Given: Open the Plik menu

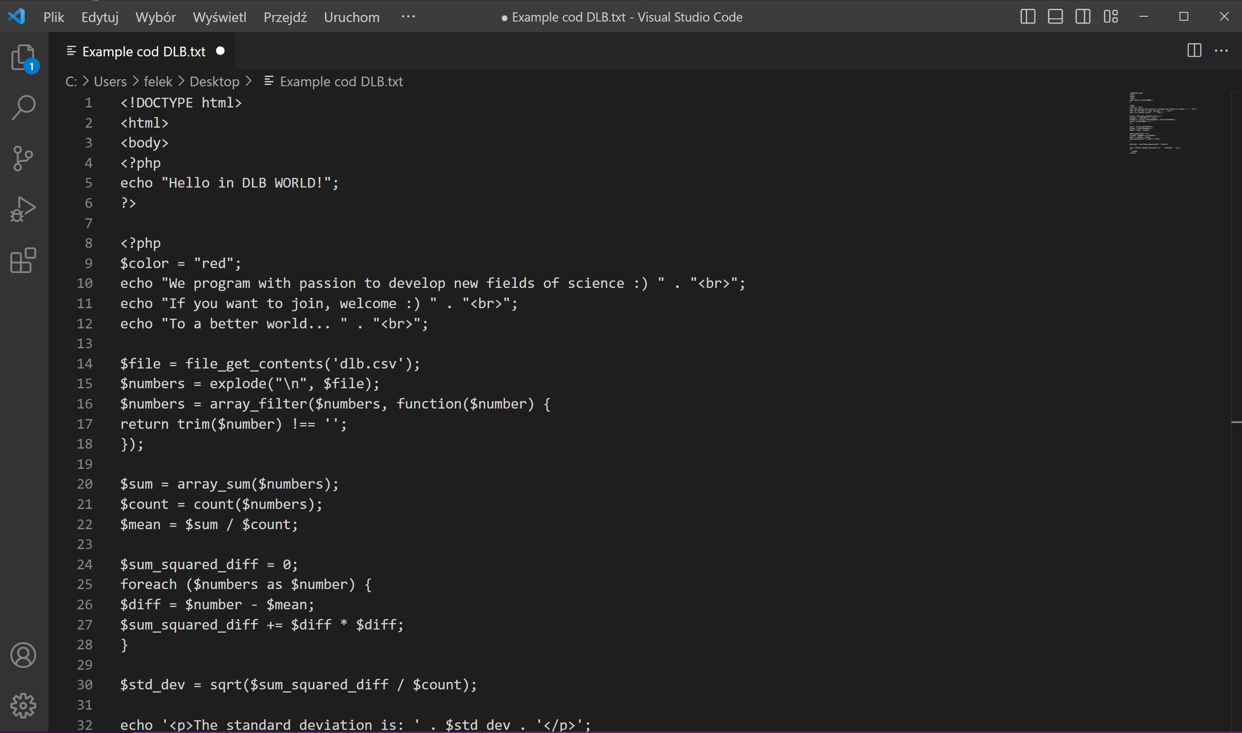Looking at the screenshot, I should click(x=53, y=17).
